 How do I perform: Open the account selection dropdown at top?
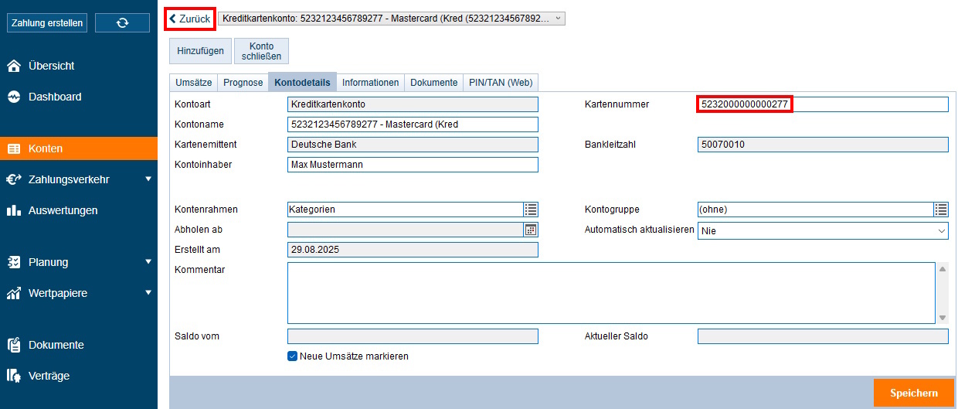pyautogui.click(x=392, y=19)
